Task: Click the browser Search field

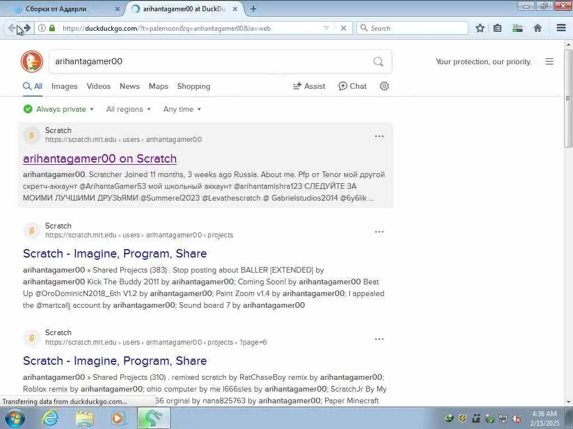Action: click(412, 28)
